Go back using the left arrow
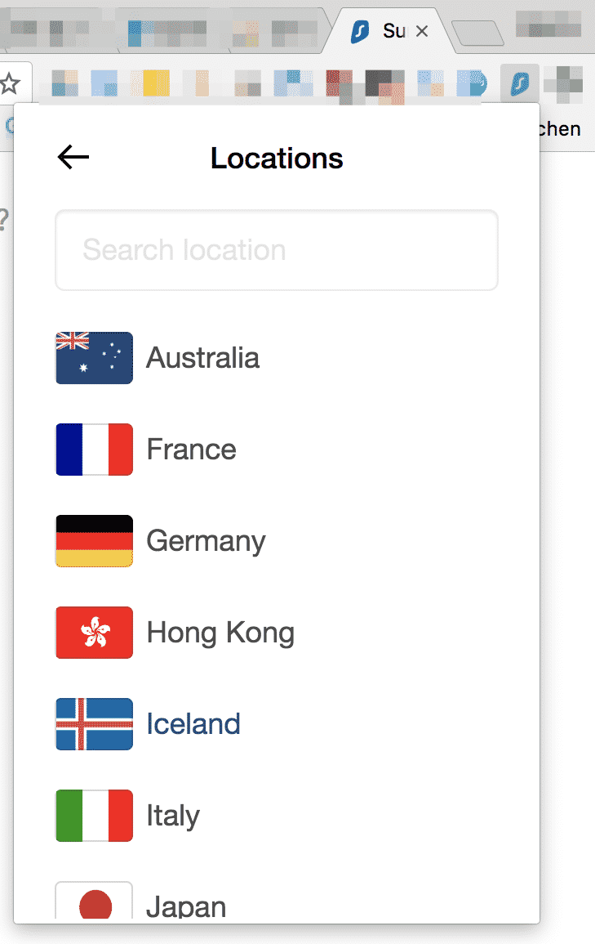The width and height of the screenshot is (595, 944). pyautogui.click(x=73, y=158)
